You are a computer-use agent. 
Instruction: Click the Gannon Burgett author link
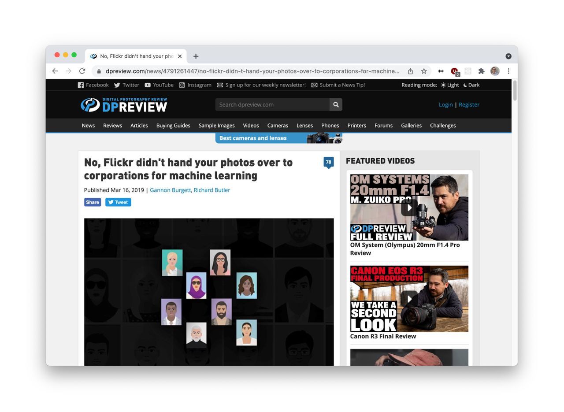pos(170,190)
